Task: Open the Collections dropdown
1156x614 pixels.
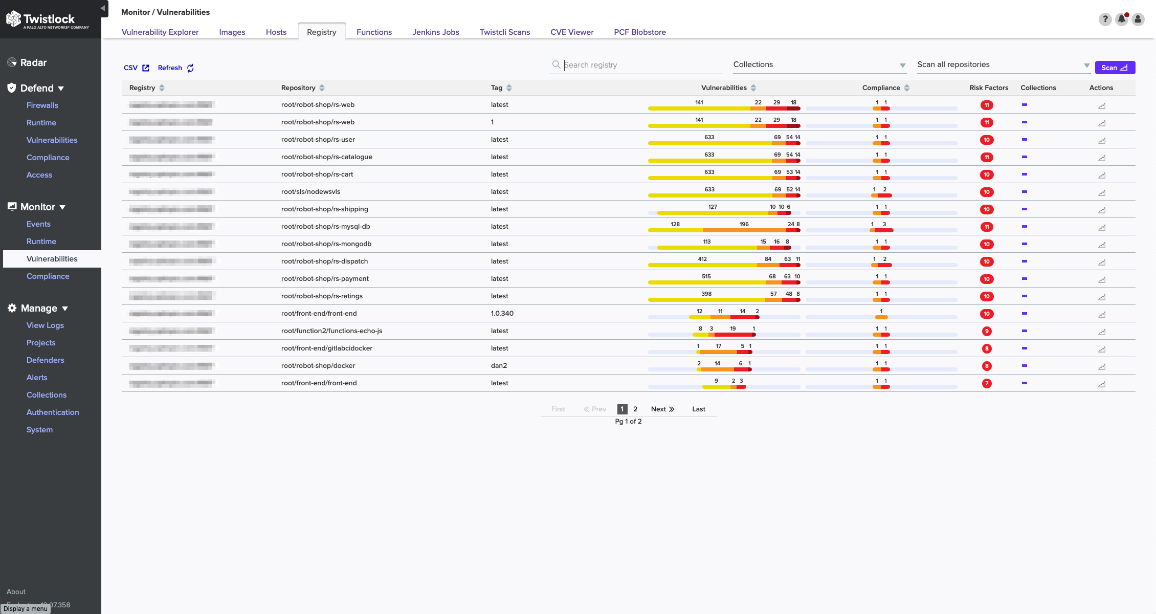Action: tap(819, 65)
